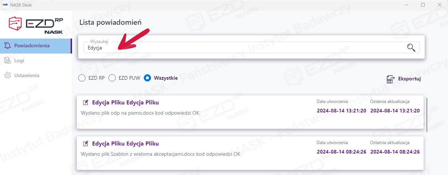Open first Edycja Pliku notification title
Screen dimensions: 448x175
tap(125, 103)
